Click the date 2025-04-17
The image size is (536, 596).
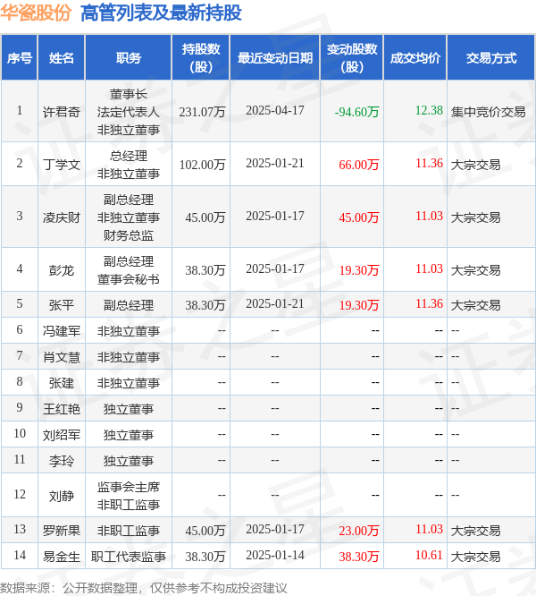click(275, 110)
